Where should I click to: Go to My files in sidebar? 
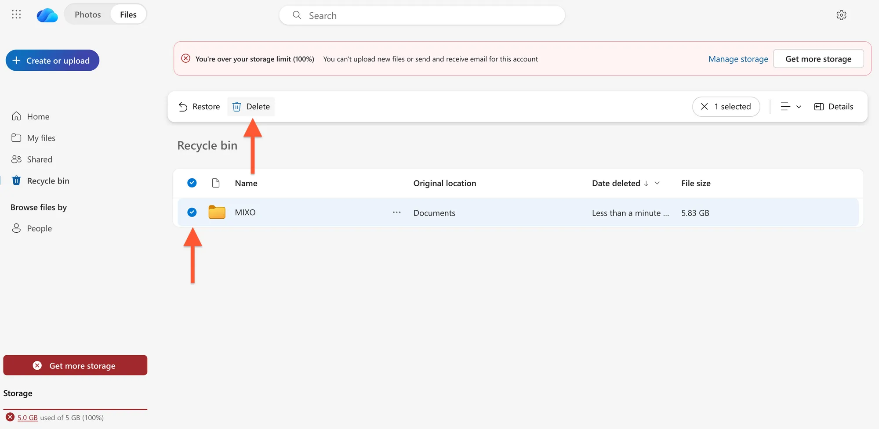pyautogui.click(x=41, y=138)
